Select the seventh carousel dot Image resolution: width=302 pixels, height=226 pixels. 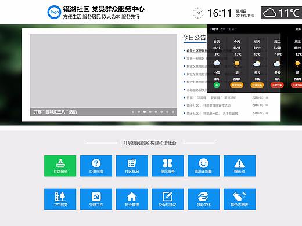[167, 112]
